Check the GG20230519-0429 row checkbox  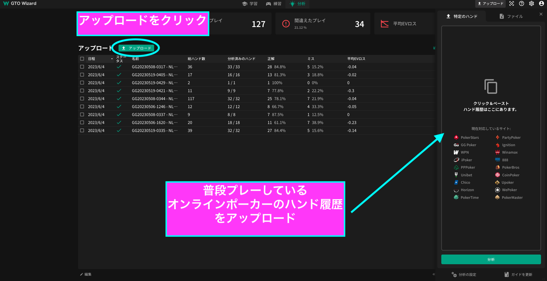tap(82, 83)
